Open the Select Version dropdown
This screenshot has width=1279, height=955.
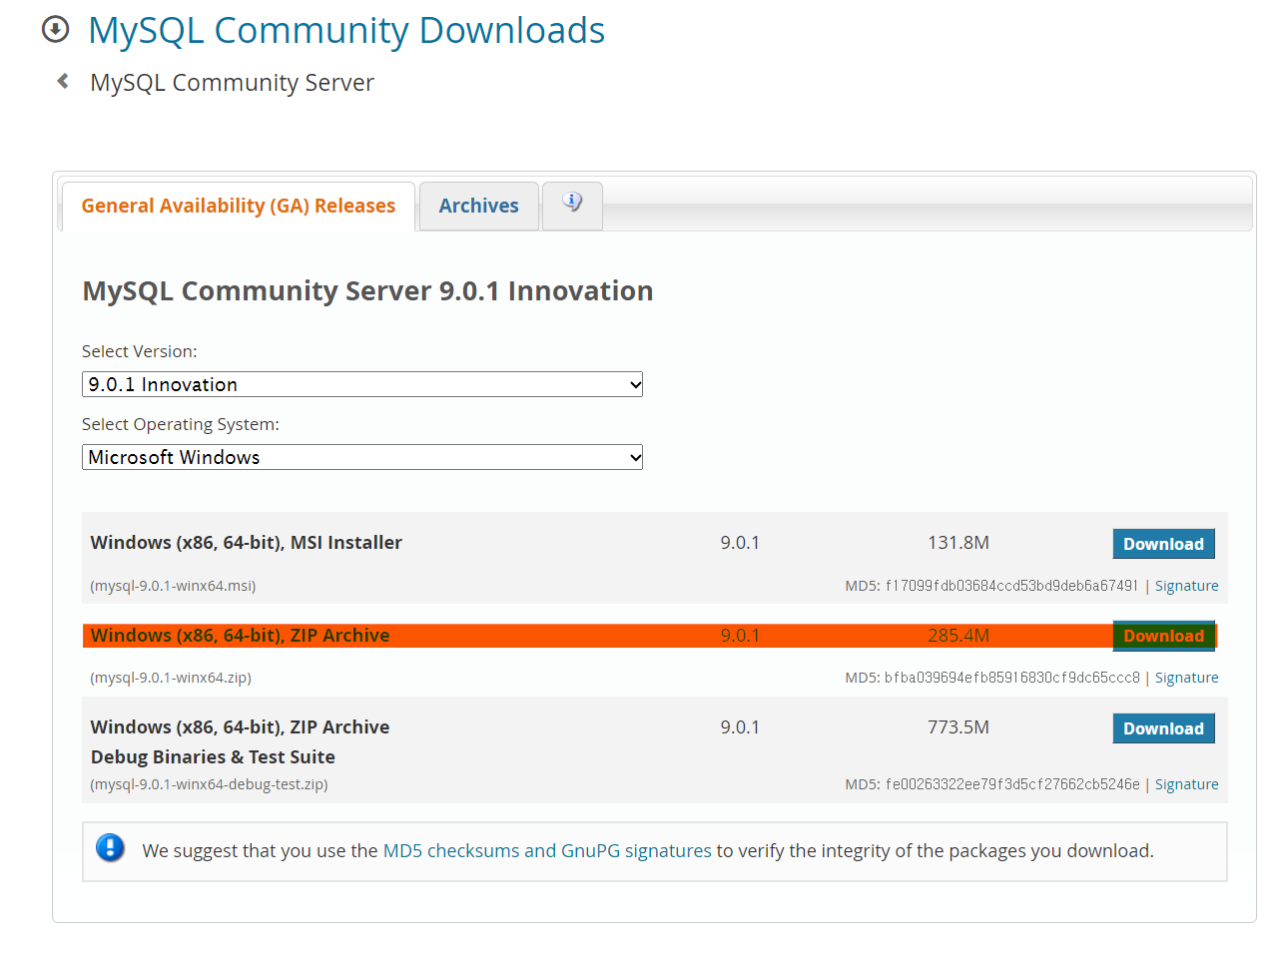click(x=362, y=384)
